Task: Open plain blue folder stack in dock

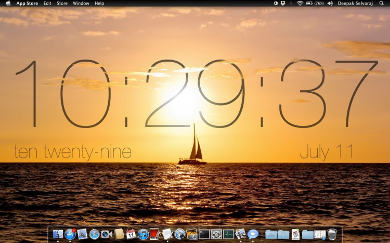Action: click(x=308, y=234)
